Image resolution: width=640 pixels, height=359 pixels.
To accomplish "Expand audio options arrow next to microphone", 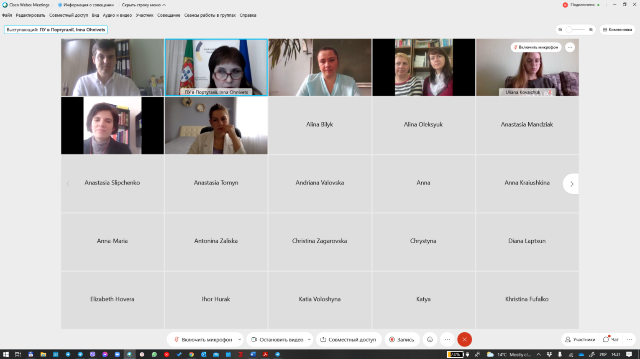I will pyautogui.click(x=239, y=339).
